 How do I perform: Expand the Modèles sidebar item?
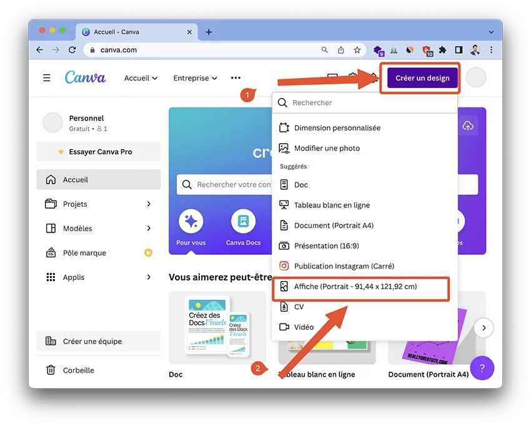point(149,229)
